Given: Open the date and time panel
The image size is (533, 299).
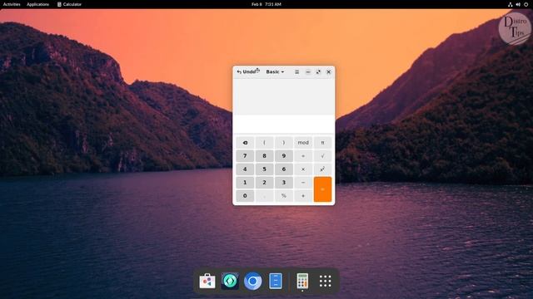Looking at the screenshot, I should pyautogui.click(x=266, y=4).
